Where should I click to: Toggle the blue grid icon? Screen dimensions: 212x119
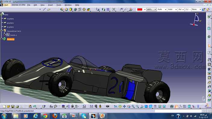pos(108,9)
